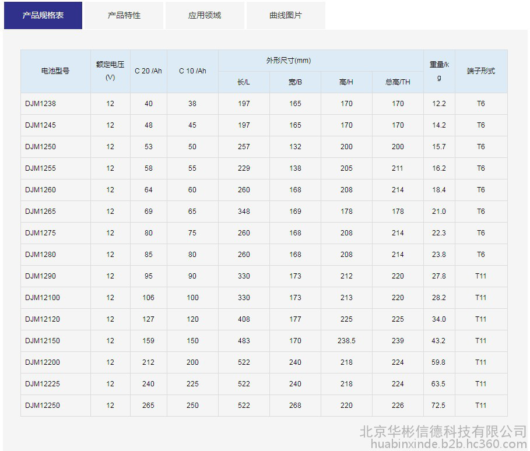Click weight value 16.2 in DJM1255 row

[438, 168]
